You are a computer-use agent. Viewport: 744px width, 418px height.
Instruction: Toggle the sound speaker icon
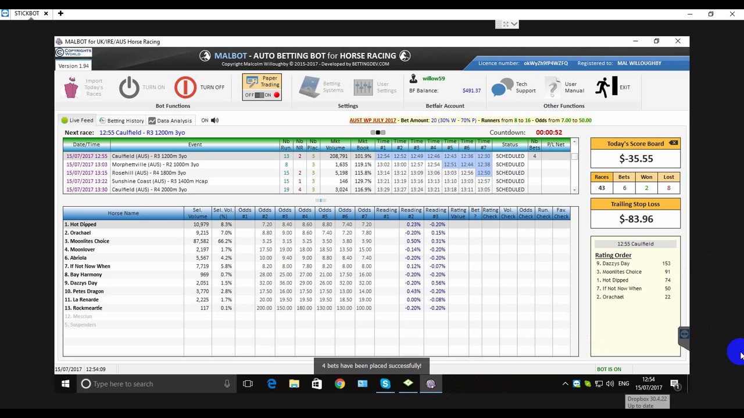point(214,120)
